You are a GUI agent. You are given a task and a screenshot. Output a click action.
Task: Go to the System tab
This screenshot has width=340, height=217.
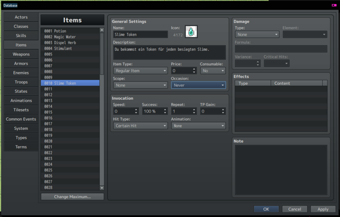(21, 128)
